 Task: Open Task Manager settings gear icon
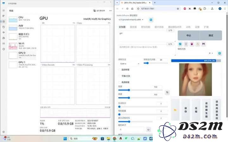[3, 132]
